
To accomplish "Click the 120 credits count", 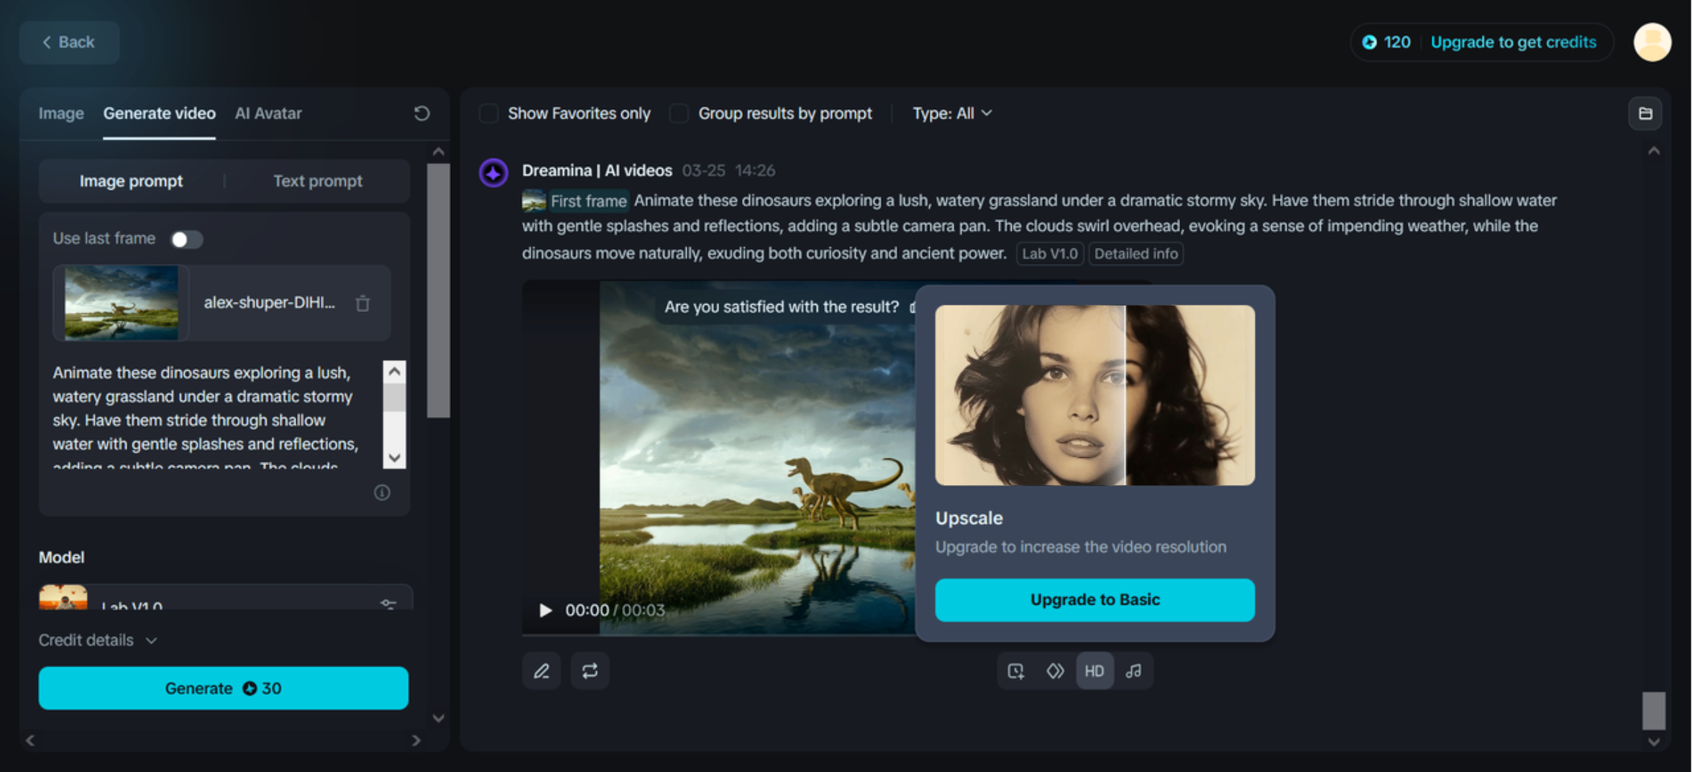I will [x=1397, y=42].
